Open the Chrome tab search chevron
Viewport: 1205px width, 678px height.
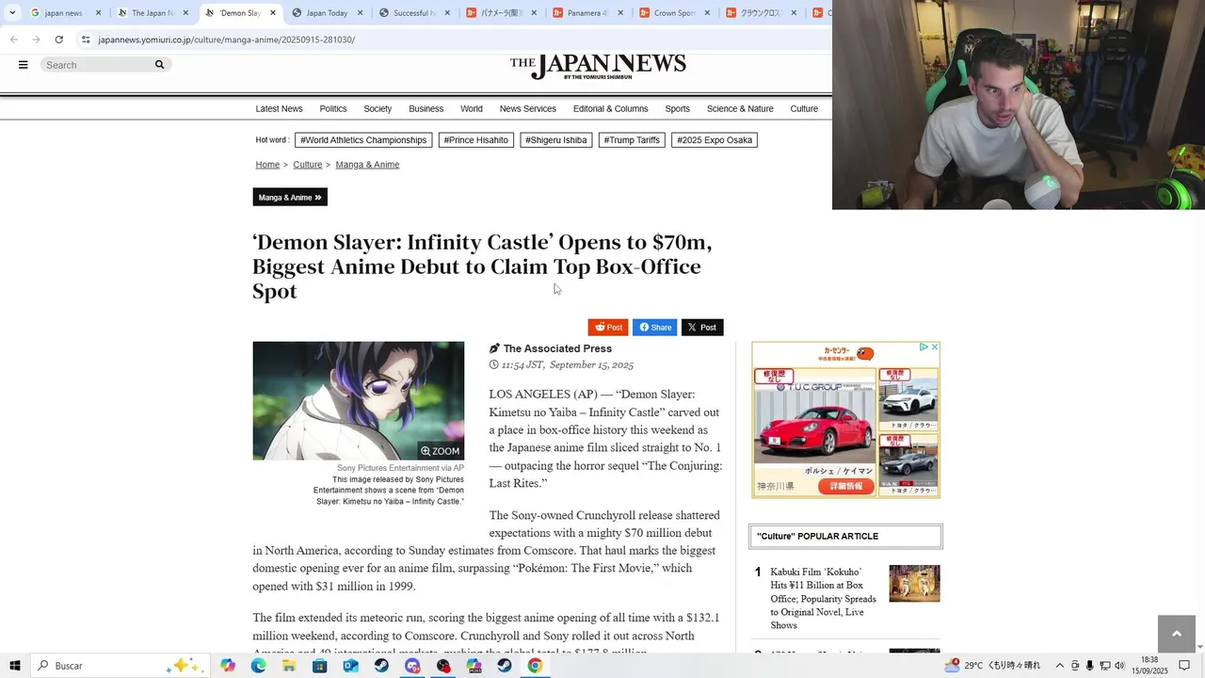tap(11, 12)
